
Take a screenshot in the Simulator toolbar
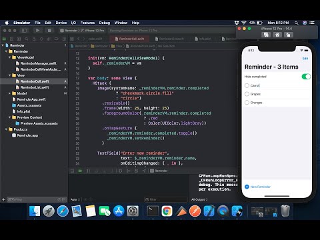[x=266, y=35]
